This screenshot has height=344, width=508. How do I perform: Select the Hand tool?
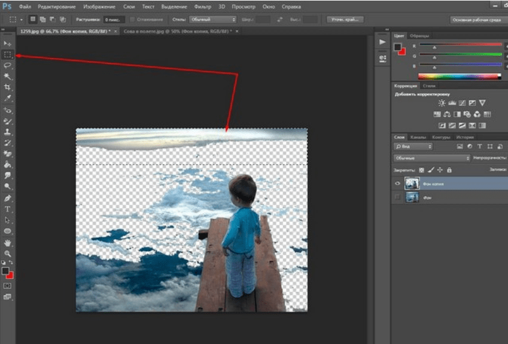pos(7,243)
